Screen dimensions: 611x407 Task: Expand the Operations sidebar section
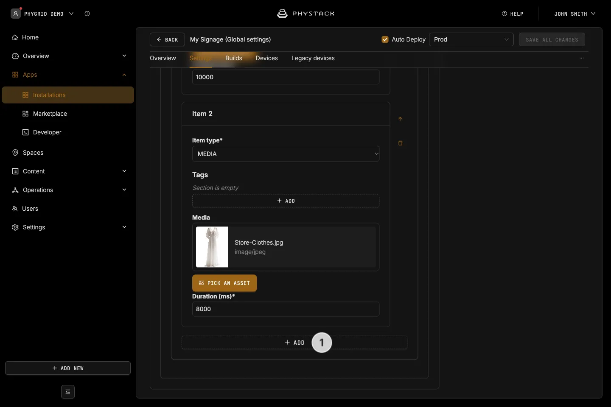click(124, 190)
